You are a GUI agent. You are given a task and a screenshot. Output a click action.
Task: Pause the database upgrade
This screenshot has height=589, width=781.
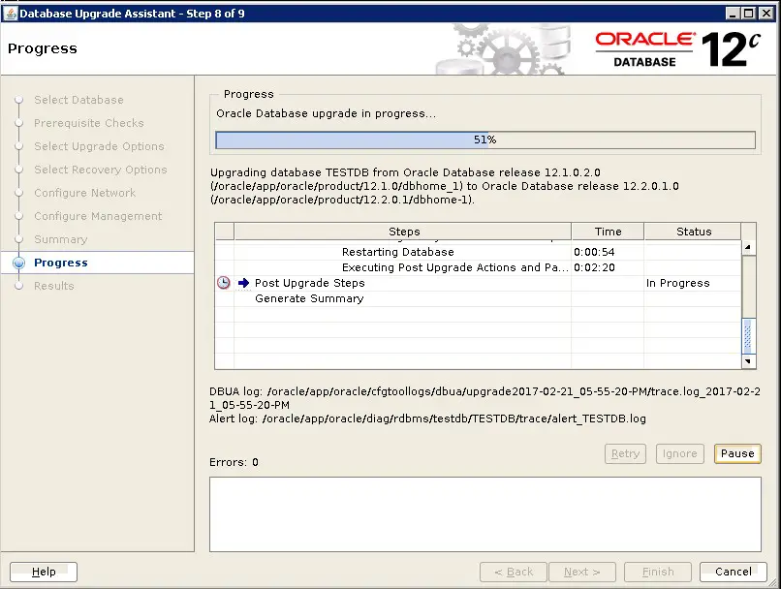point(737,453)
